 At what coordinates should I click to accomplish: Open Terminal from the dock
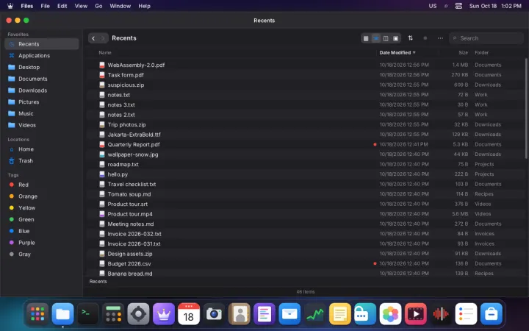[88, 314]
